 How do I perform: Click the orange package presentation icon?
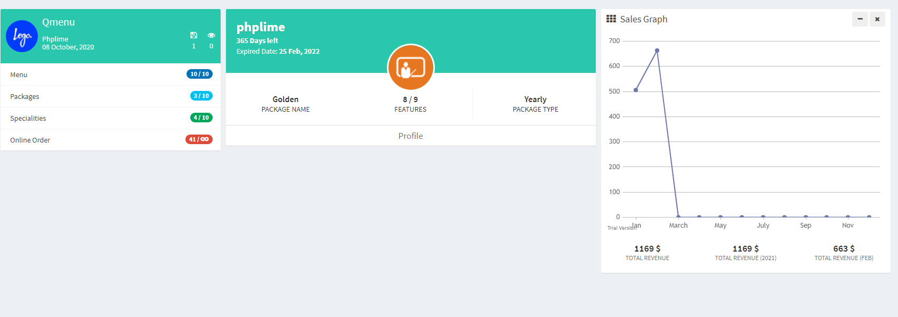(410, 68)
